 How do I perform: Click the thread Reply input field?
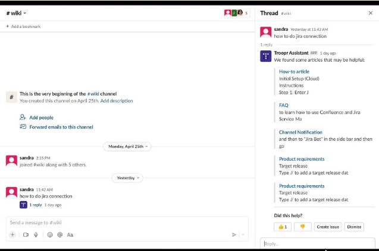tap(318, 243)
